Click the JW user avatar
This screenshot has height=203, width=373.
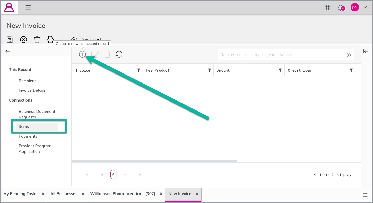click(355, 7)
